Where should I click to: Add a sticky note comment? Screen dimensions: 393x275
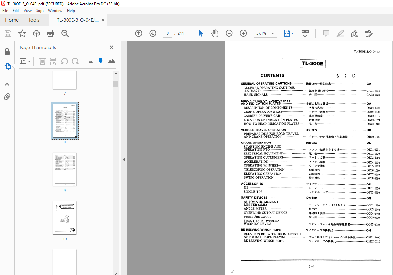pyautogui.click(x=326, y=33)
